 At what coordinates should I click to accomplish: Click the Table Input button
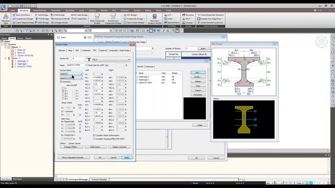(96, 147)
